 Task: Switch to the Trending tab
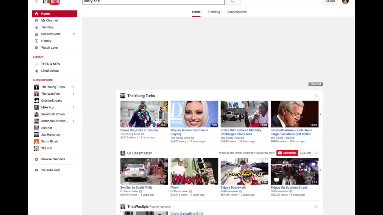pos(214,12)
